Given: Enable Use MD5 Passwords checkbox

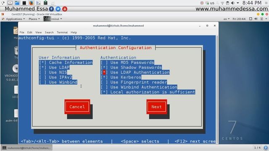Looking at the screenshot, I should coord(127,62).
